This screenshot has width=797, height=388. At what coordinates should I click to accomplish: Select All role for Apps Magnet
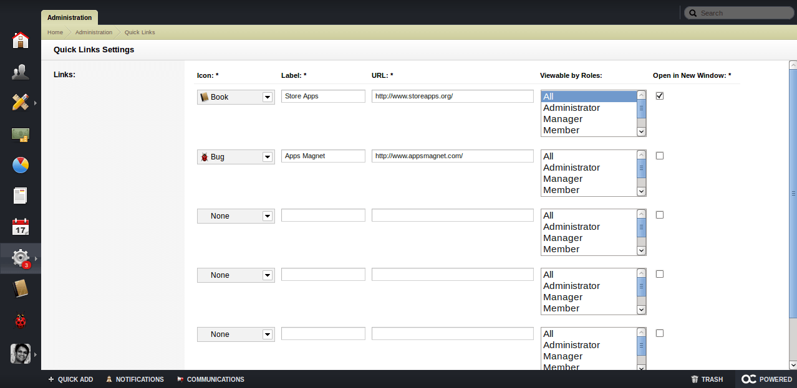click(x=589, y=156)
